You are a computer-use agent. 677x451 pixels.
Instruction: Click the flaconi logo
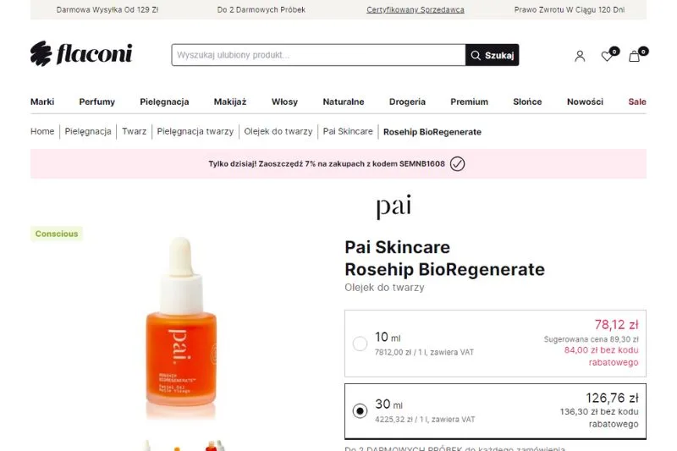[x=81, y=54]
